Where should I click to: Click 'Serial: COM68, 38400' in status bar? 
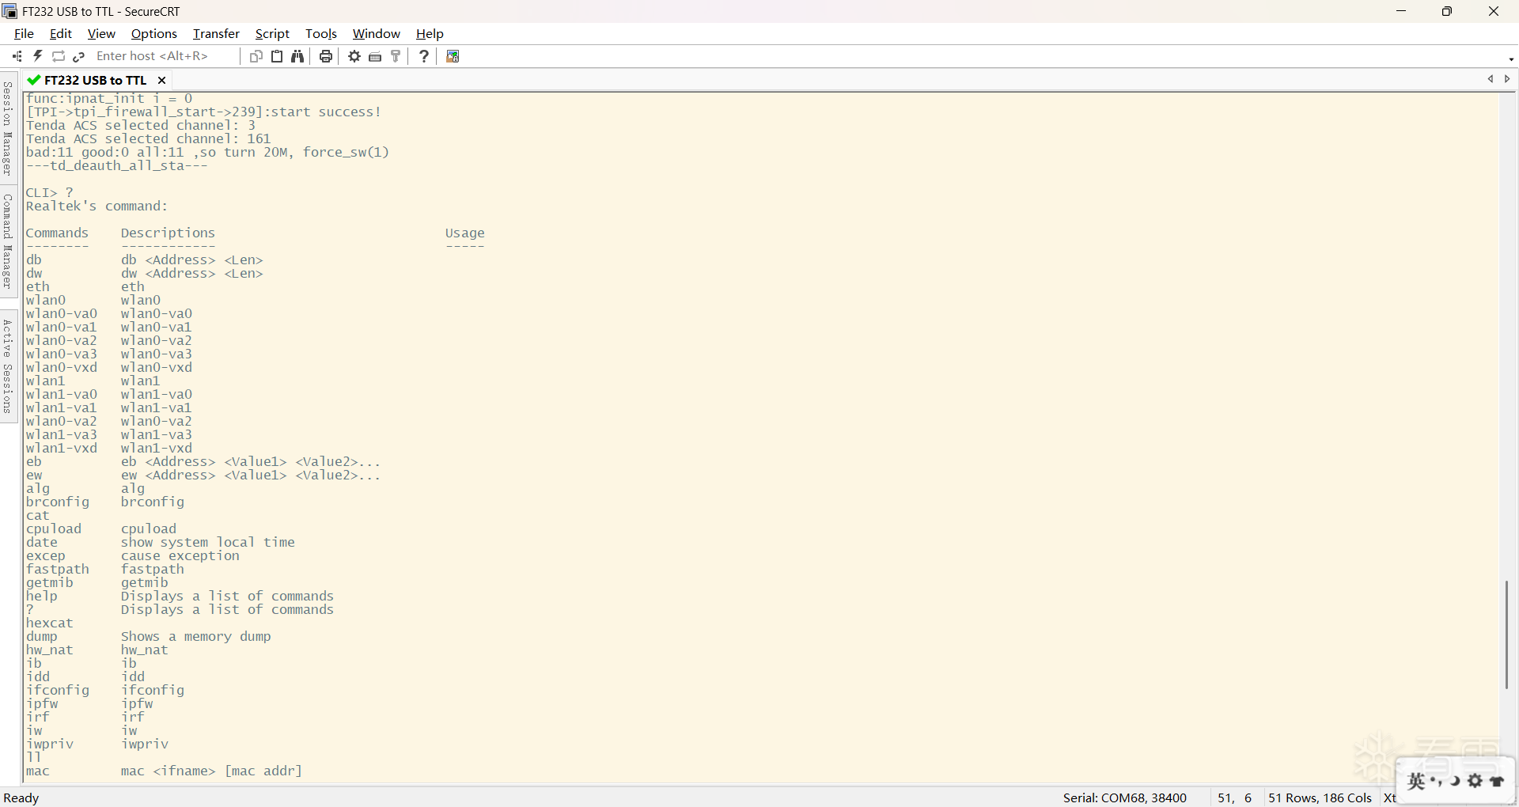(1124, 798)
